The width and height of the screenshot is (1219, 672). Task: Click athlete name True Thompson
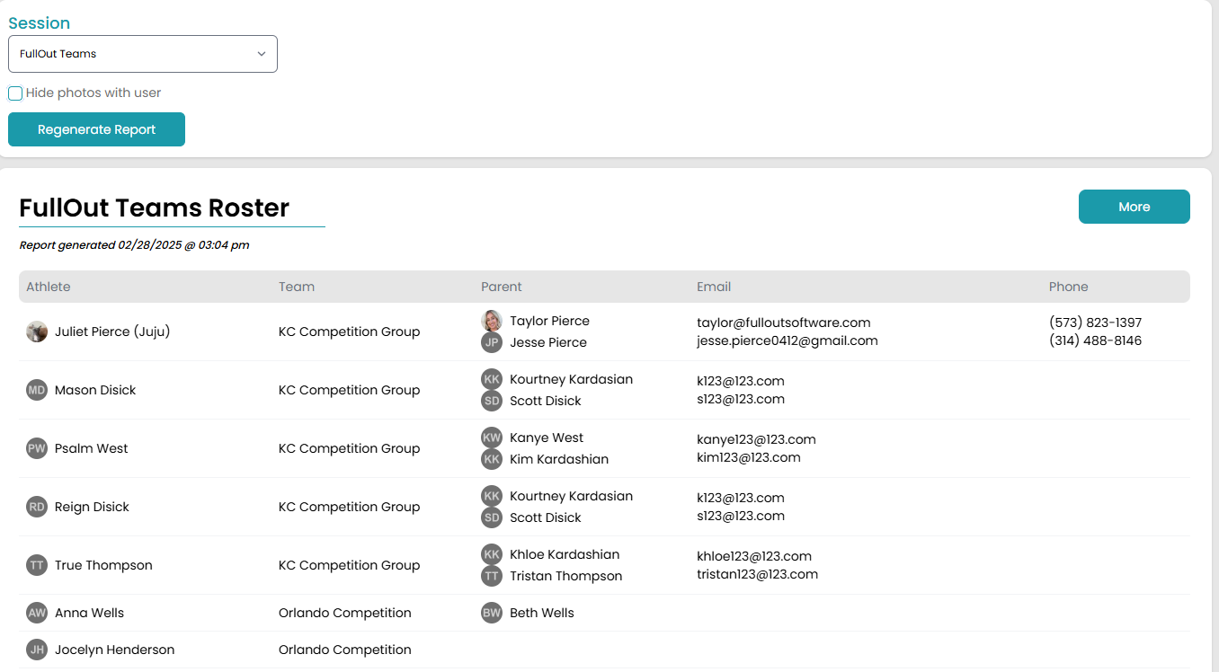click(x=103, y=565)
